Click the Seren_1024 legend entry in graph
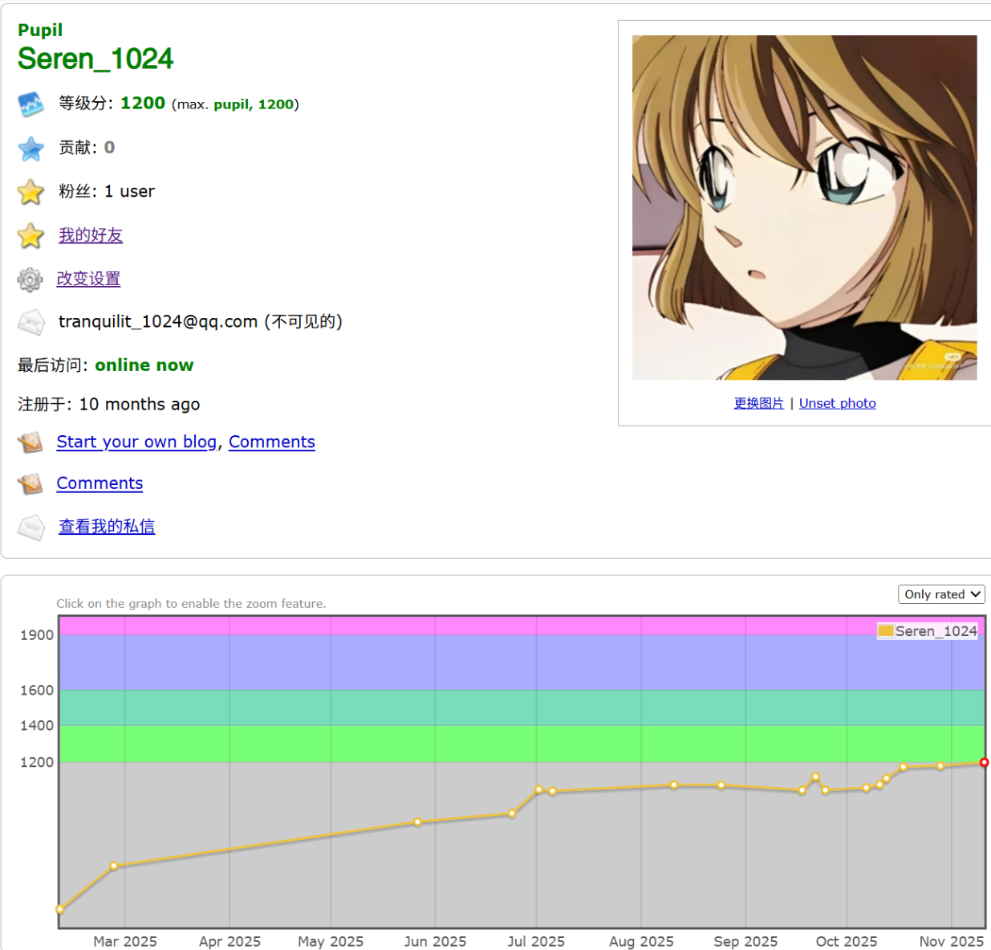The image size is (991, 950). click(928, 631)
